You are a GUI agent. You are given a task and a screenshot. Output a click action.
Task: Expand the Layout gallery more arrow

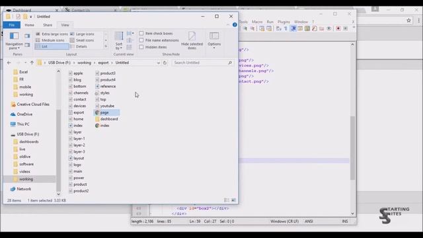coord(106,46)
